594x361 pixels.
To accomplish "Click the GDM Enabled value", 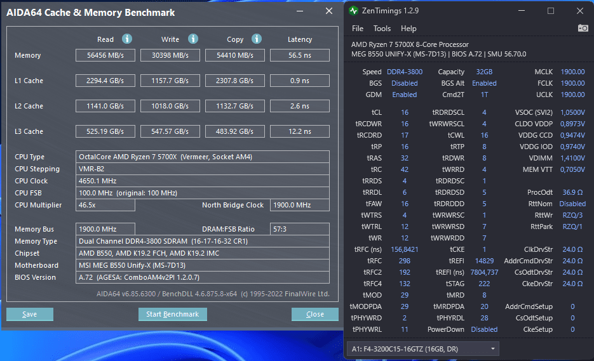I will pyautogui.click(x=405, y=95).
